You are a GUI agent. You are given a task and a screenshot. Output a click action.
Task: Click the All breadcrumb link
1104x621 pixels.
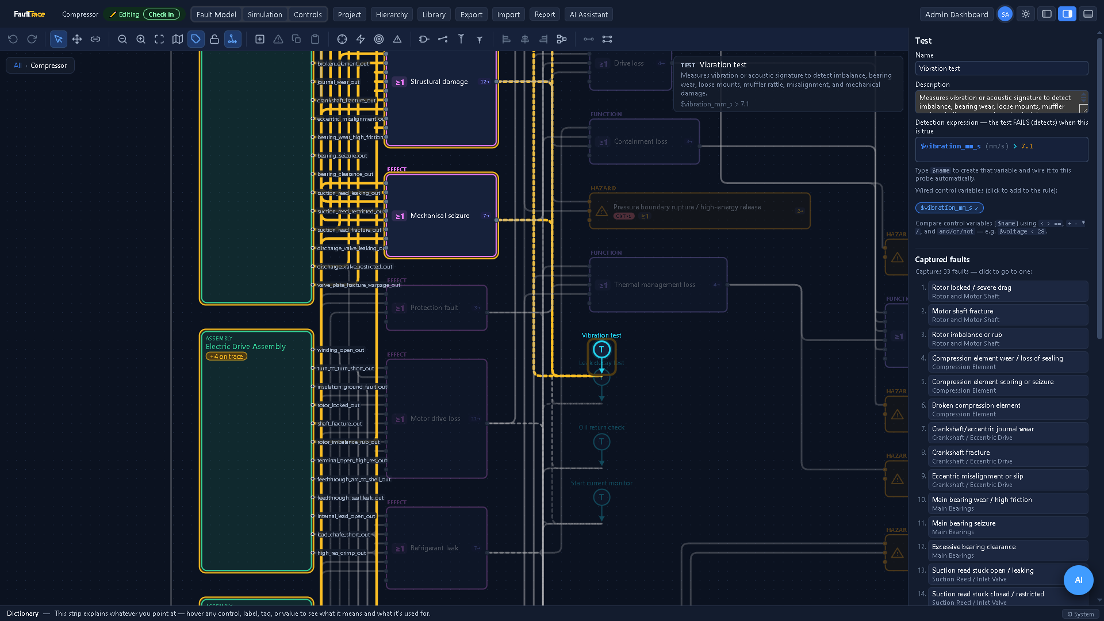(18, 66)
